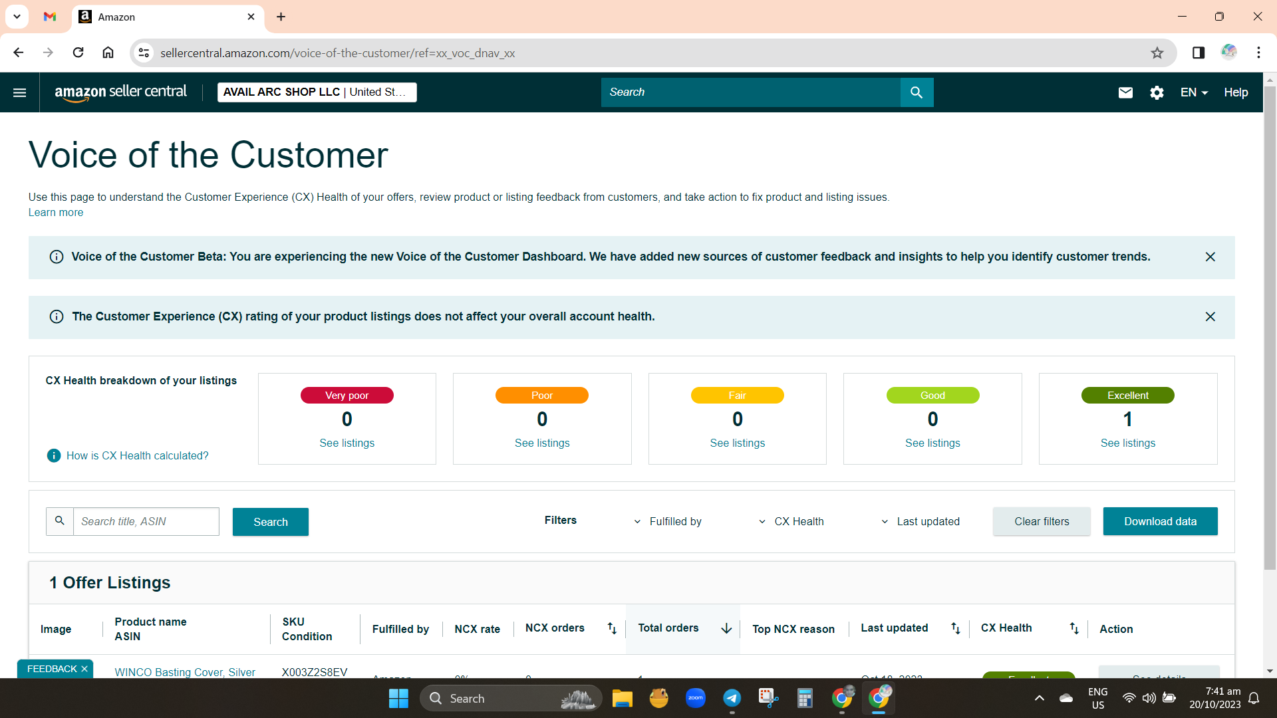Sort by CX Health column arrows
Image resolution: width=1277 pixels, height=718 pixels.
1073,628
